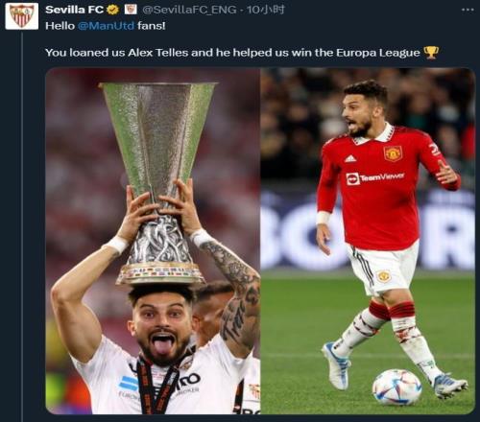Open the left photo of the trophy celebration
480x422 pixels.
pyautogui.click(x=153, y=241)
